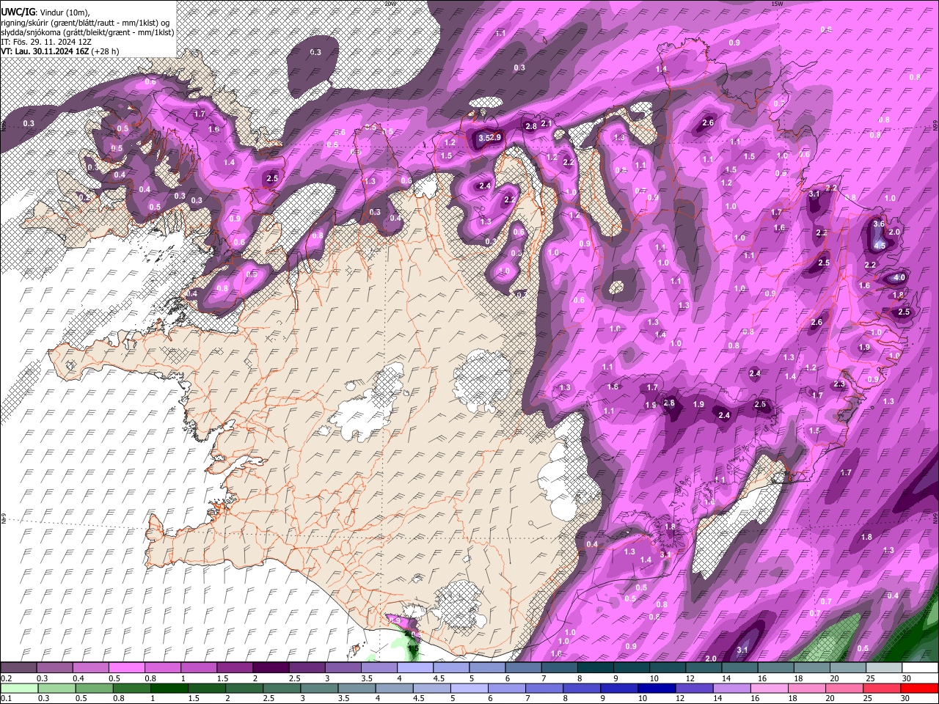
Task: Click the bottom legend swatch labeled 3
Action: tap(319, 688)
